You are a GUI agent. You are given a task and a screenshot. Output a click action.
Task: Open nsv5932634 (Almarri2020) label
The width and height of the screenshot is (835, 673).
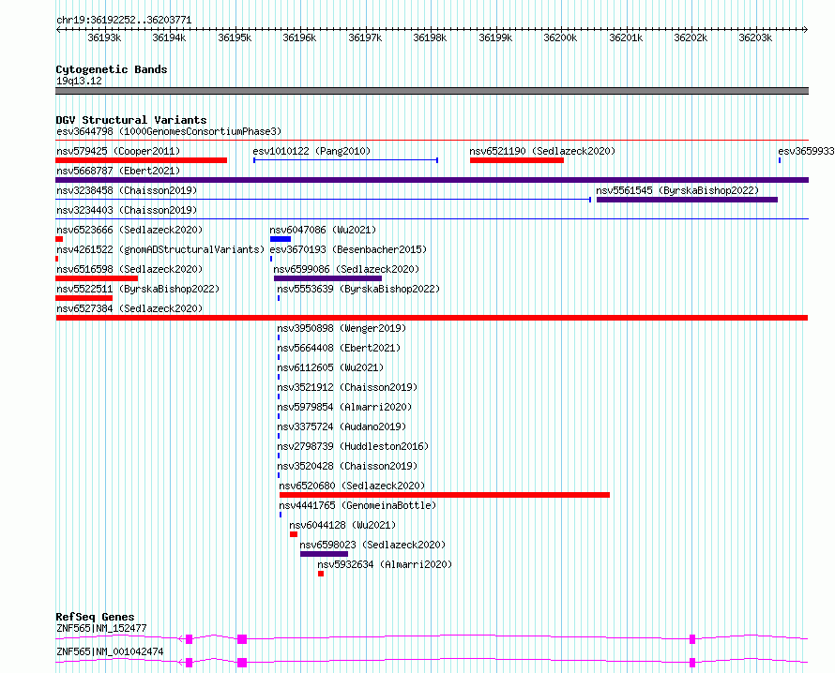pyautogui.click(x=385, y=564)
